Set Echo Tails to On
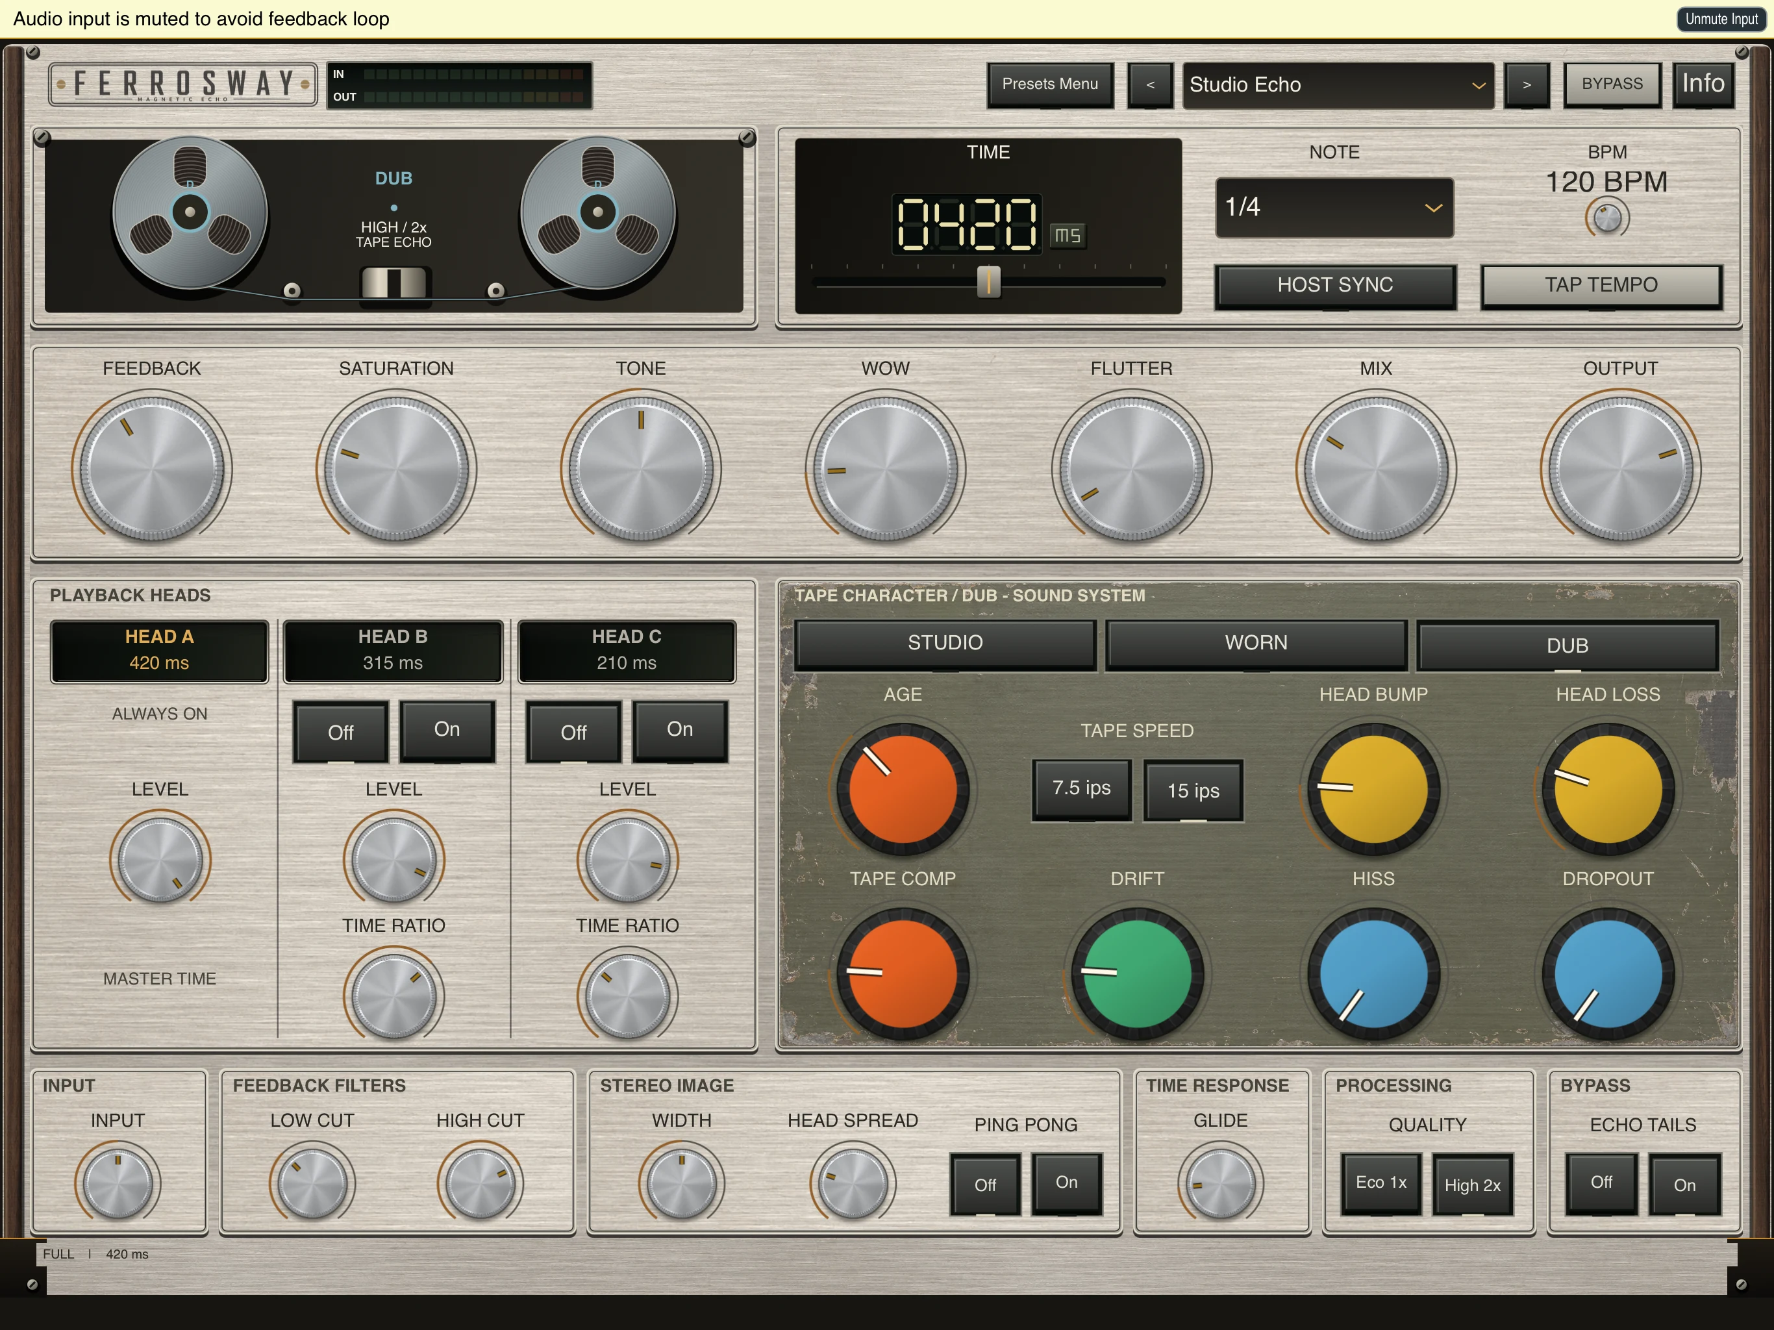Image resolution: width=1774 pixels, height=1330 pixels. tap(1684, 1184)
